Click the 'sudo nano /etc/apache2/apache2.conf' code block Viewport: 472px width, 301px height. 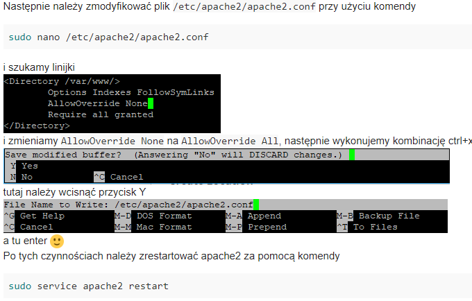point(237,37)
